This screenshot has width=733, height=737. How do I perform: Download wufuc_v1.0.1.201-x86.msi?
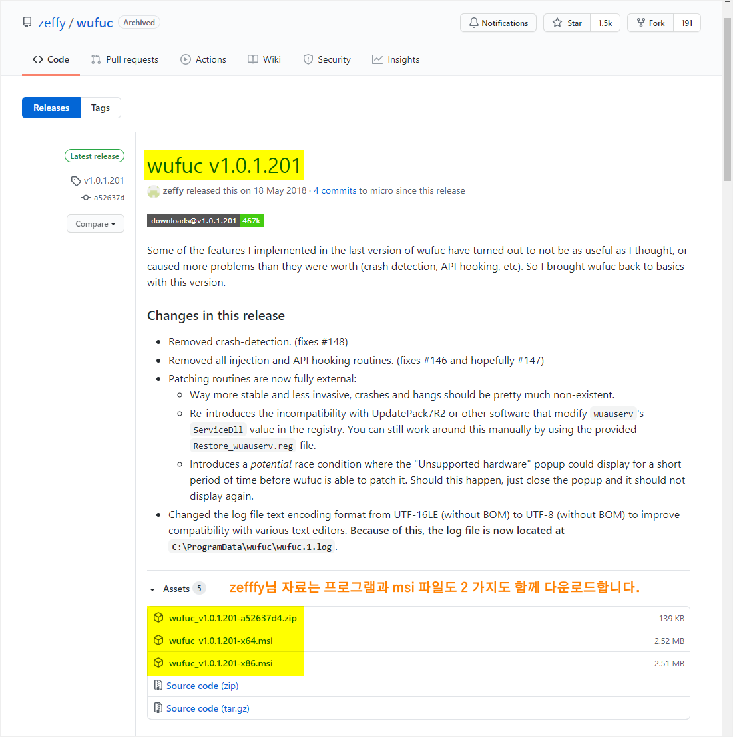click(220, 663)
